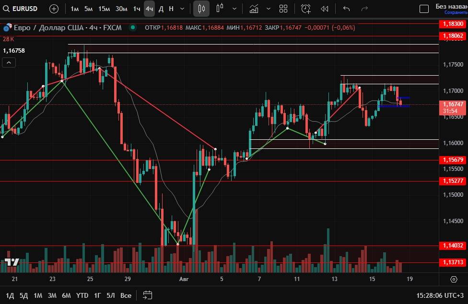The width and height of the screenshot is (468, 304).
Task: Toggle the green market status dot
Action: click(133, 28)
